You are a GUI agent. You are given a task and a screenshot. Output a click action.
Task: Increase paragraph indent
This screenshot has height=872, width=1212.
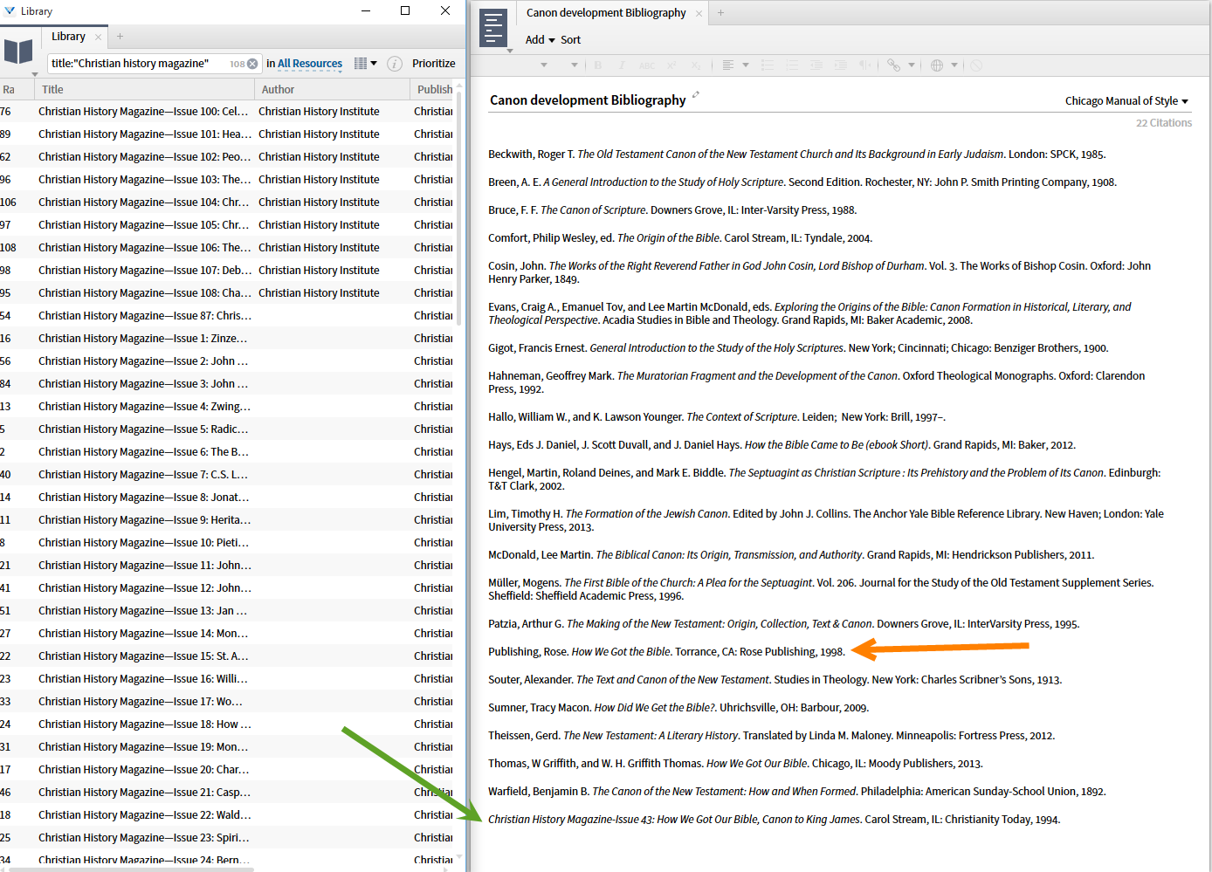tap(841, 65)
